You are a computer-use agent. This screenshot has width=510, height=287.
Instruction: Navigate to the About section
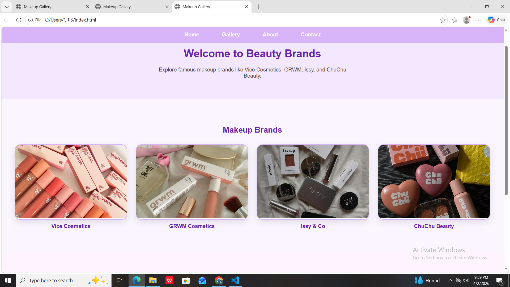[270, 35]
